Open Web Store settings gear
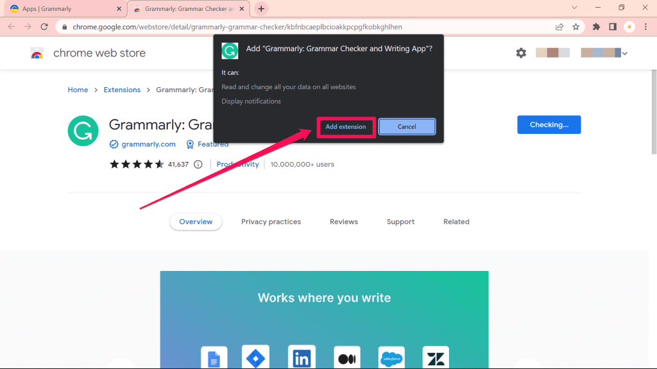Image resolution: width=657 pixels, height=369 pixels. 521,53
